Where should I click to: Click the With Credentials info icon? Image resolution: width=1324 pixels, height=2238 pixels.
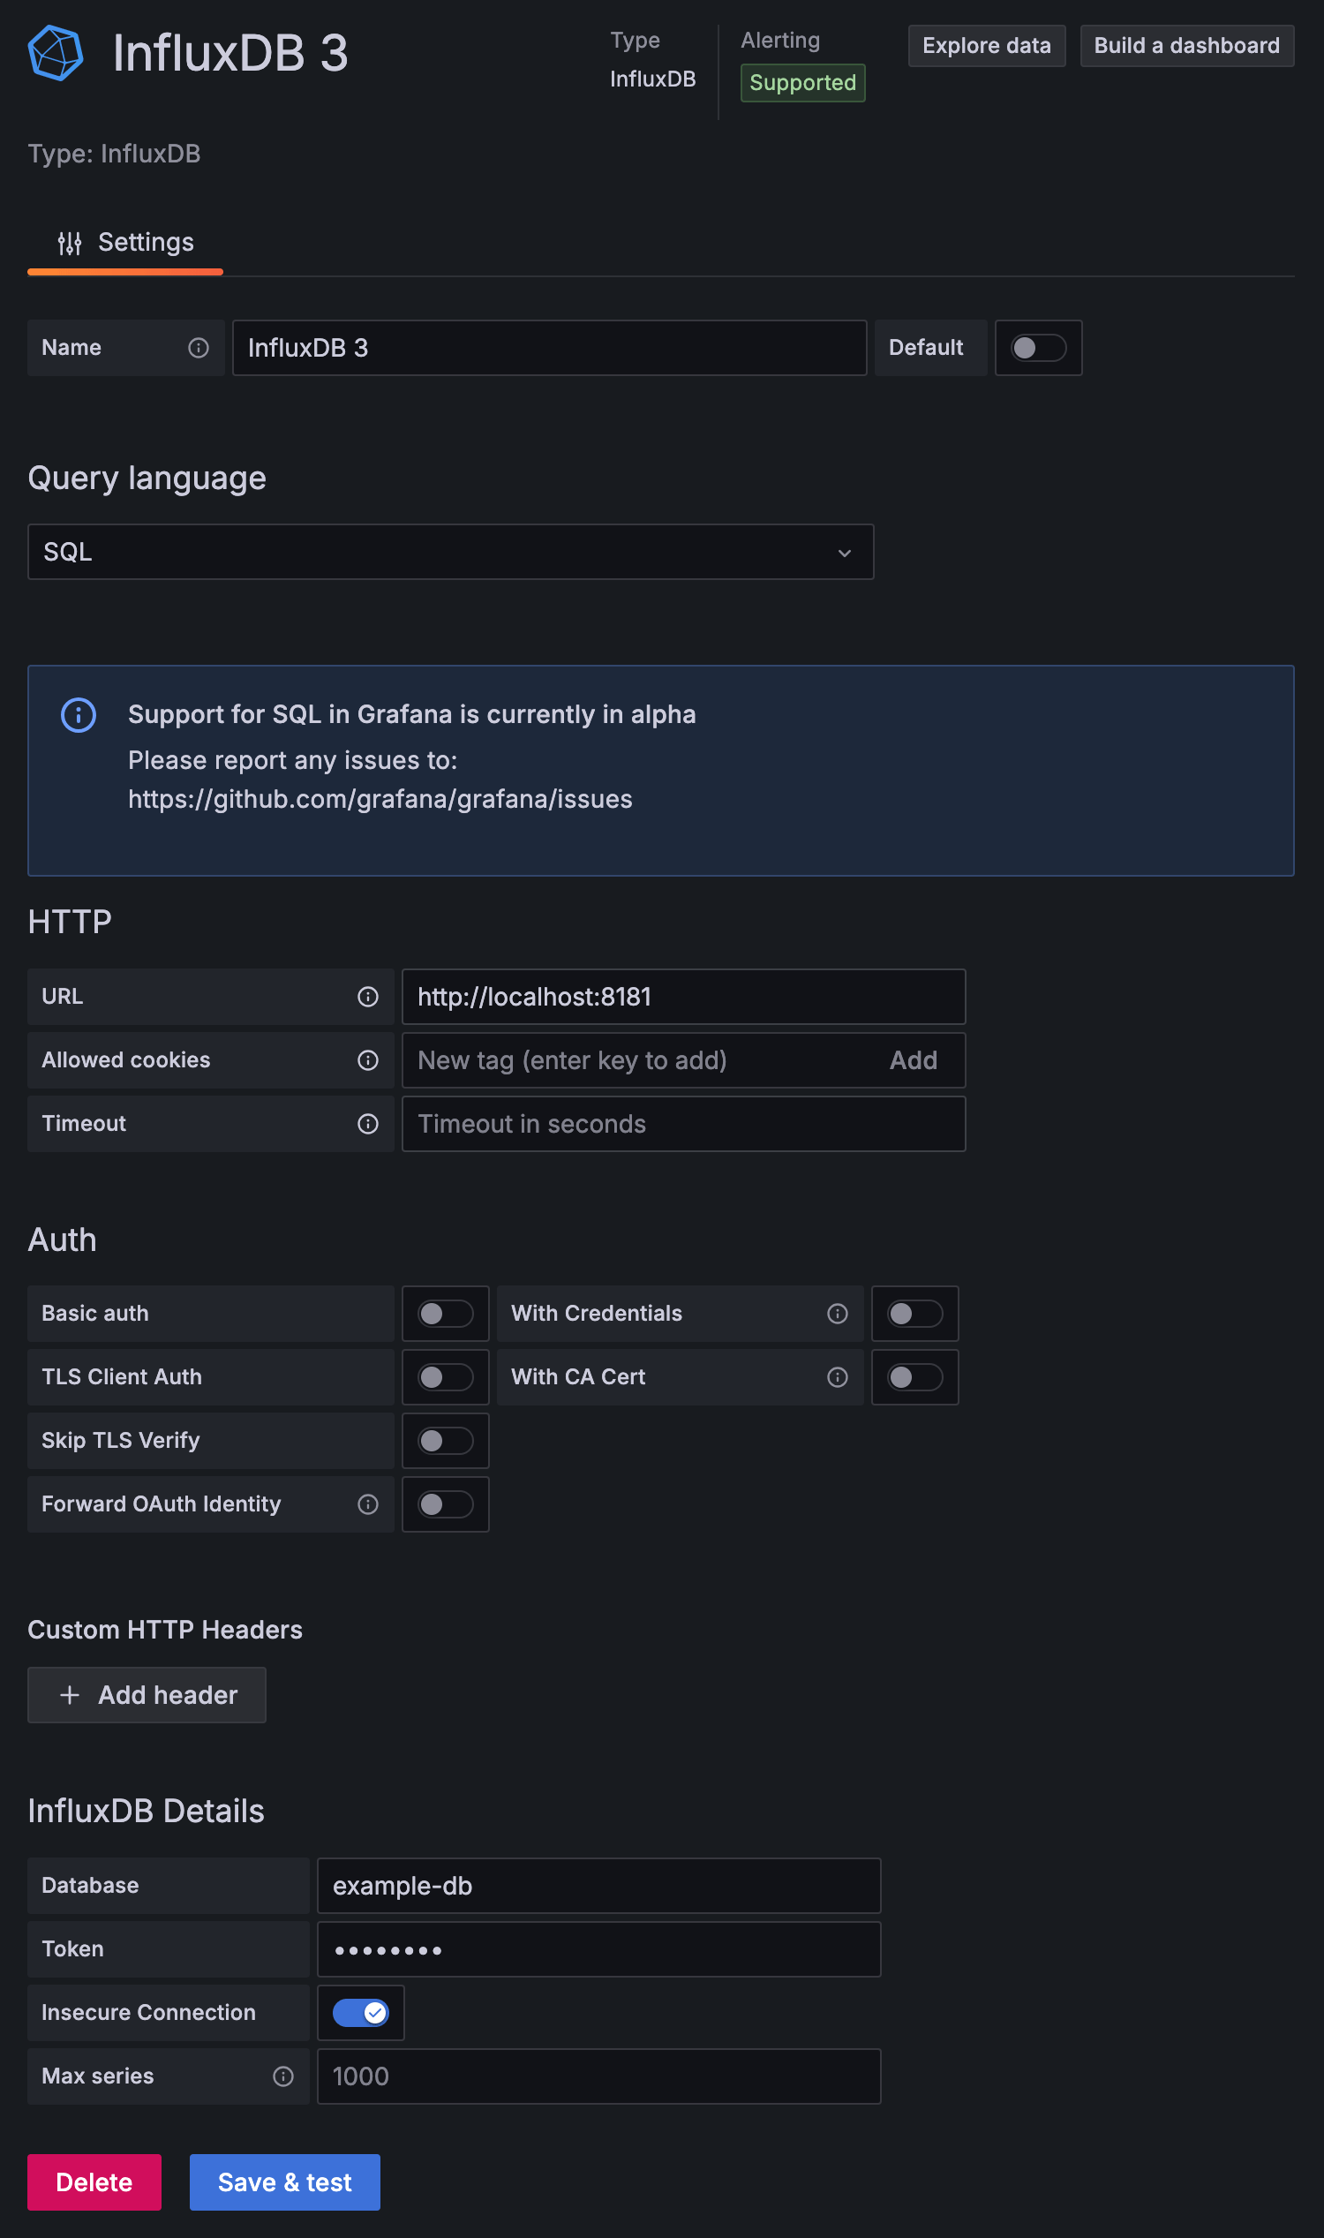pos(837,1314)
